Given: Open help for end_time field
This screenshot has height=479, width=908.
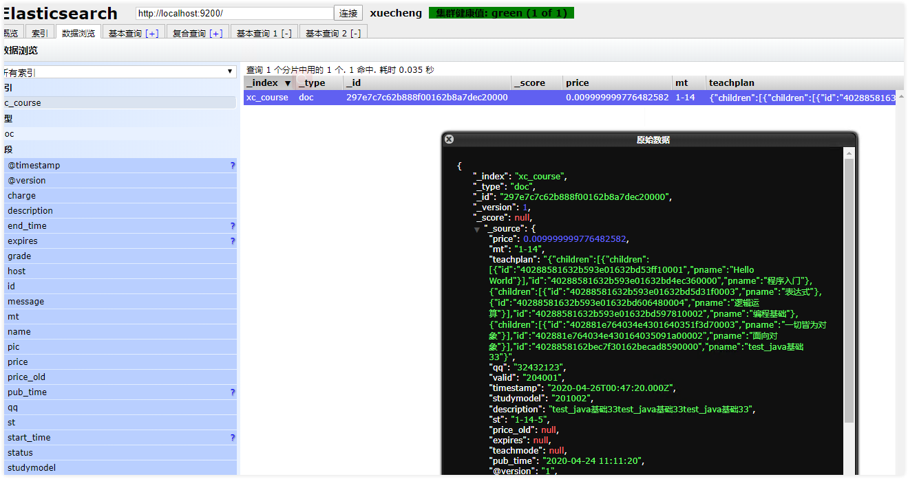Looking at the screenshot, I should 233,226.
